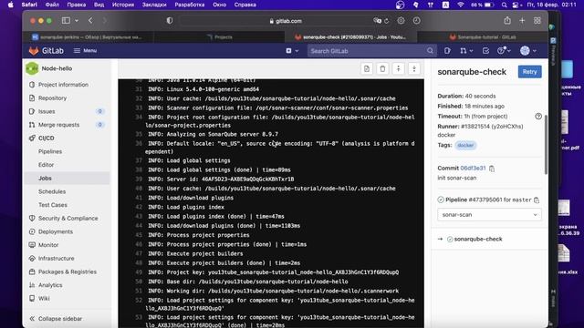Open Pipelines under CI/CD

(50, 152)
